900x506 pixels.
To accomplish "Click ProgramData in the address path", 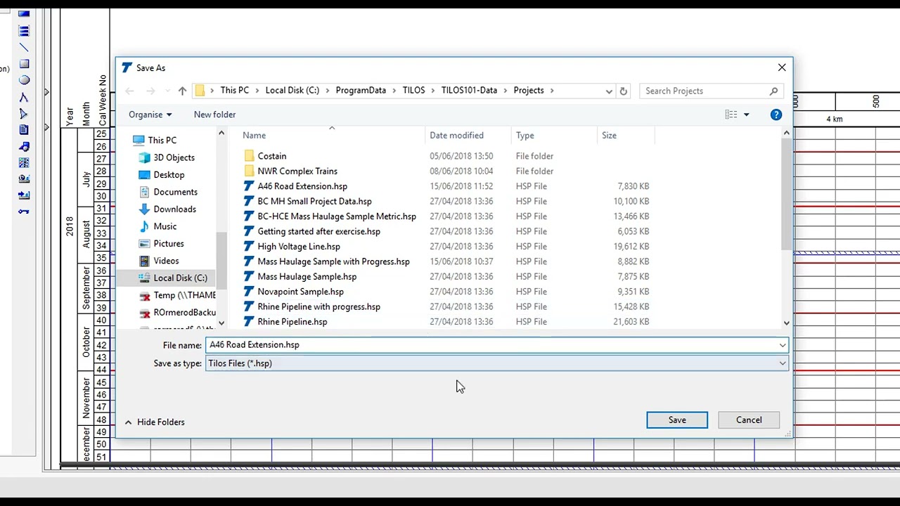I will click(361, 91).
